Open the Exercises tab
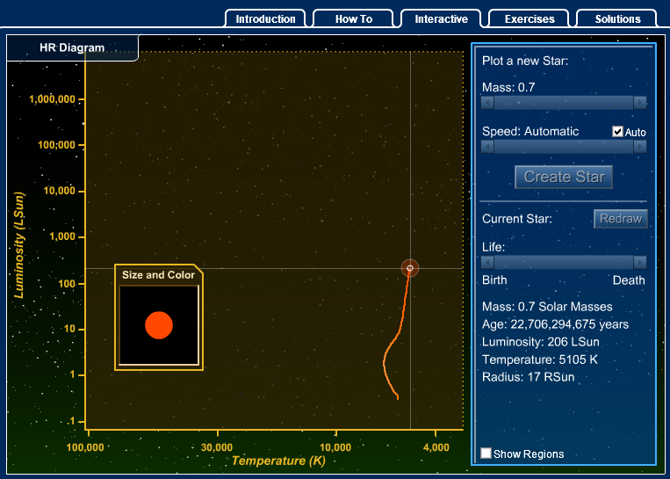 coord(530,18)
